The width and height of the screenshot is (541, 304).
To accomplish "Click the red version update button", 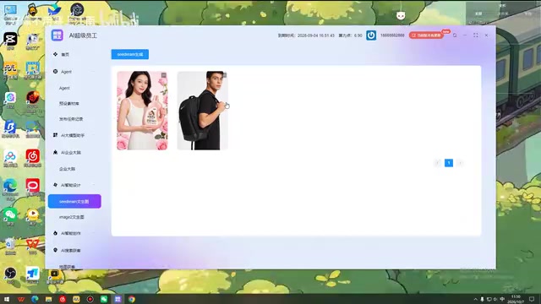I will (x=426, y=35).
